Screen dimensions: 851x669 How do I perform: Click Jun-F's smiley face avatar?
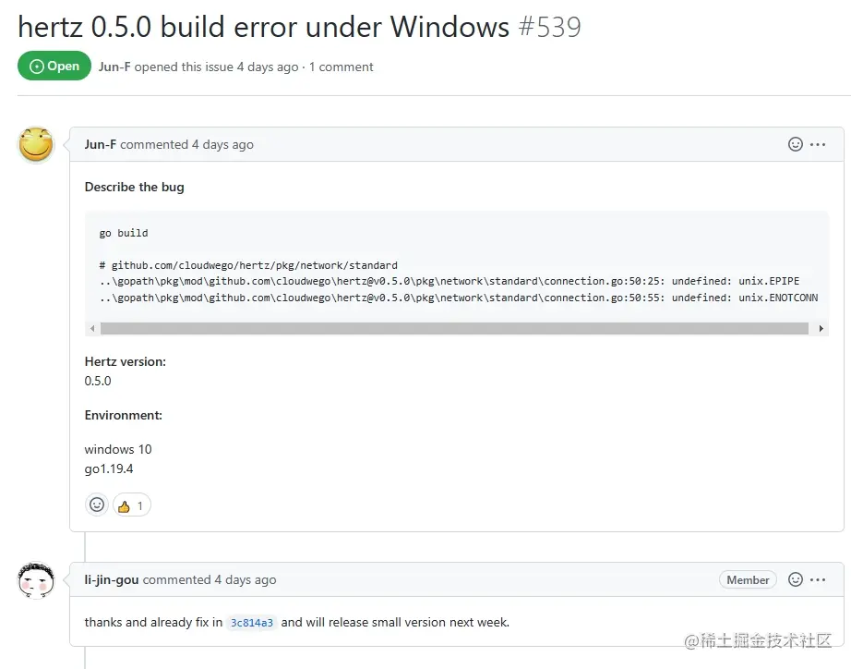(x=36, y=145)
